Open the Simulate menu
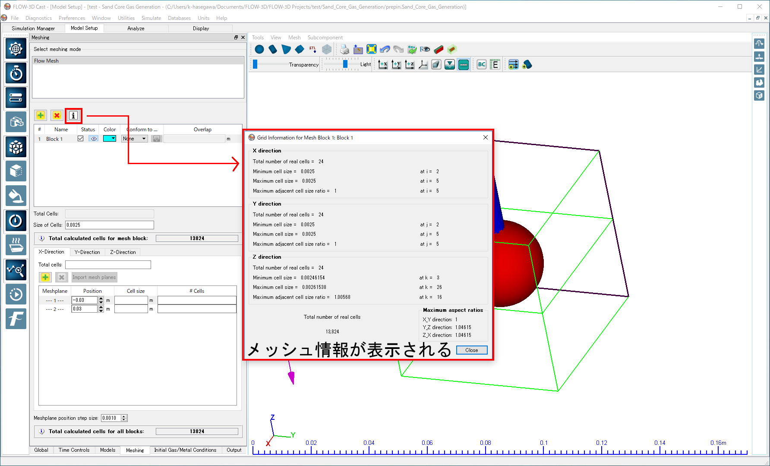The width and height of the screenshot is (770, 466). pos(151,18)
